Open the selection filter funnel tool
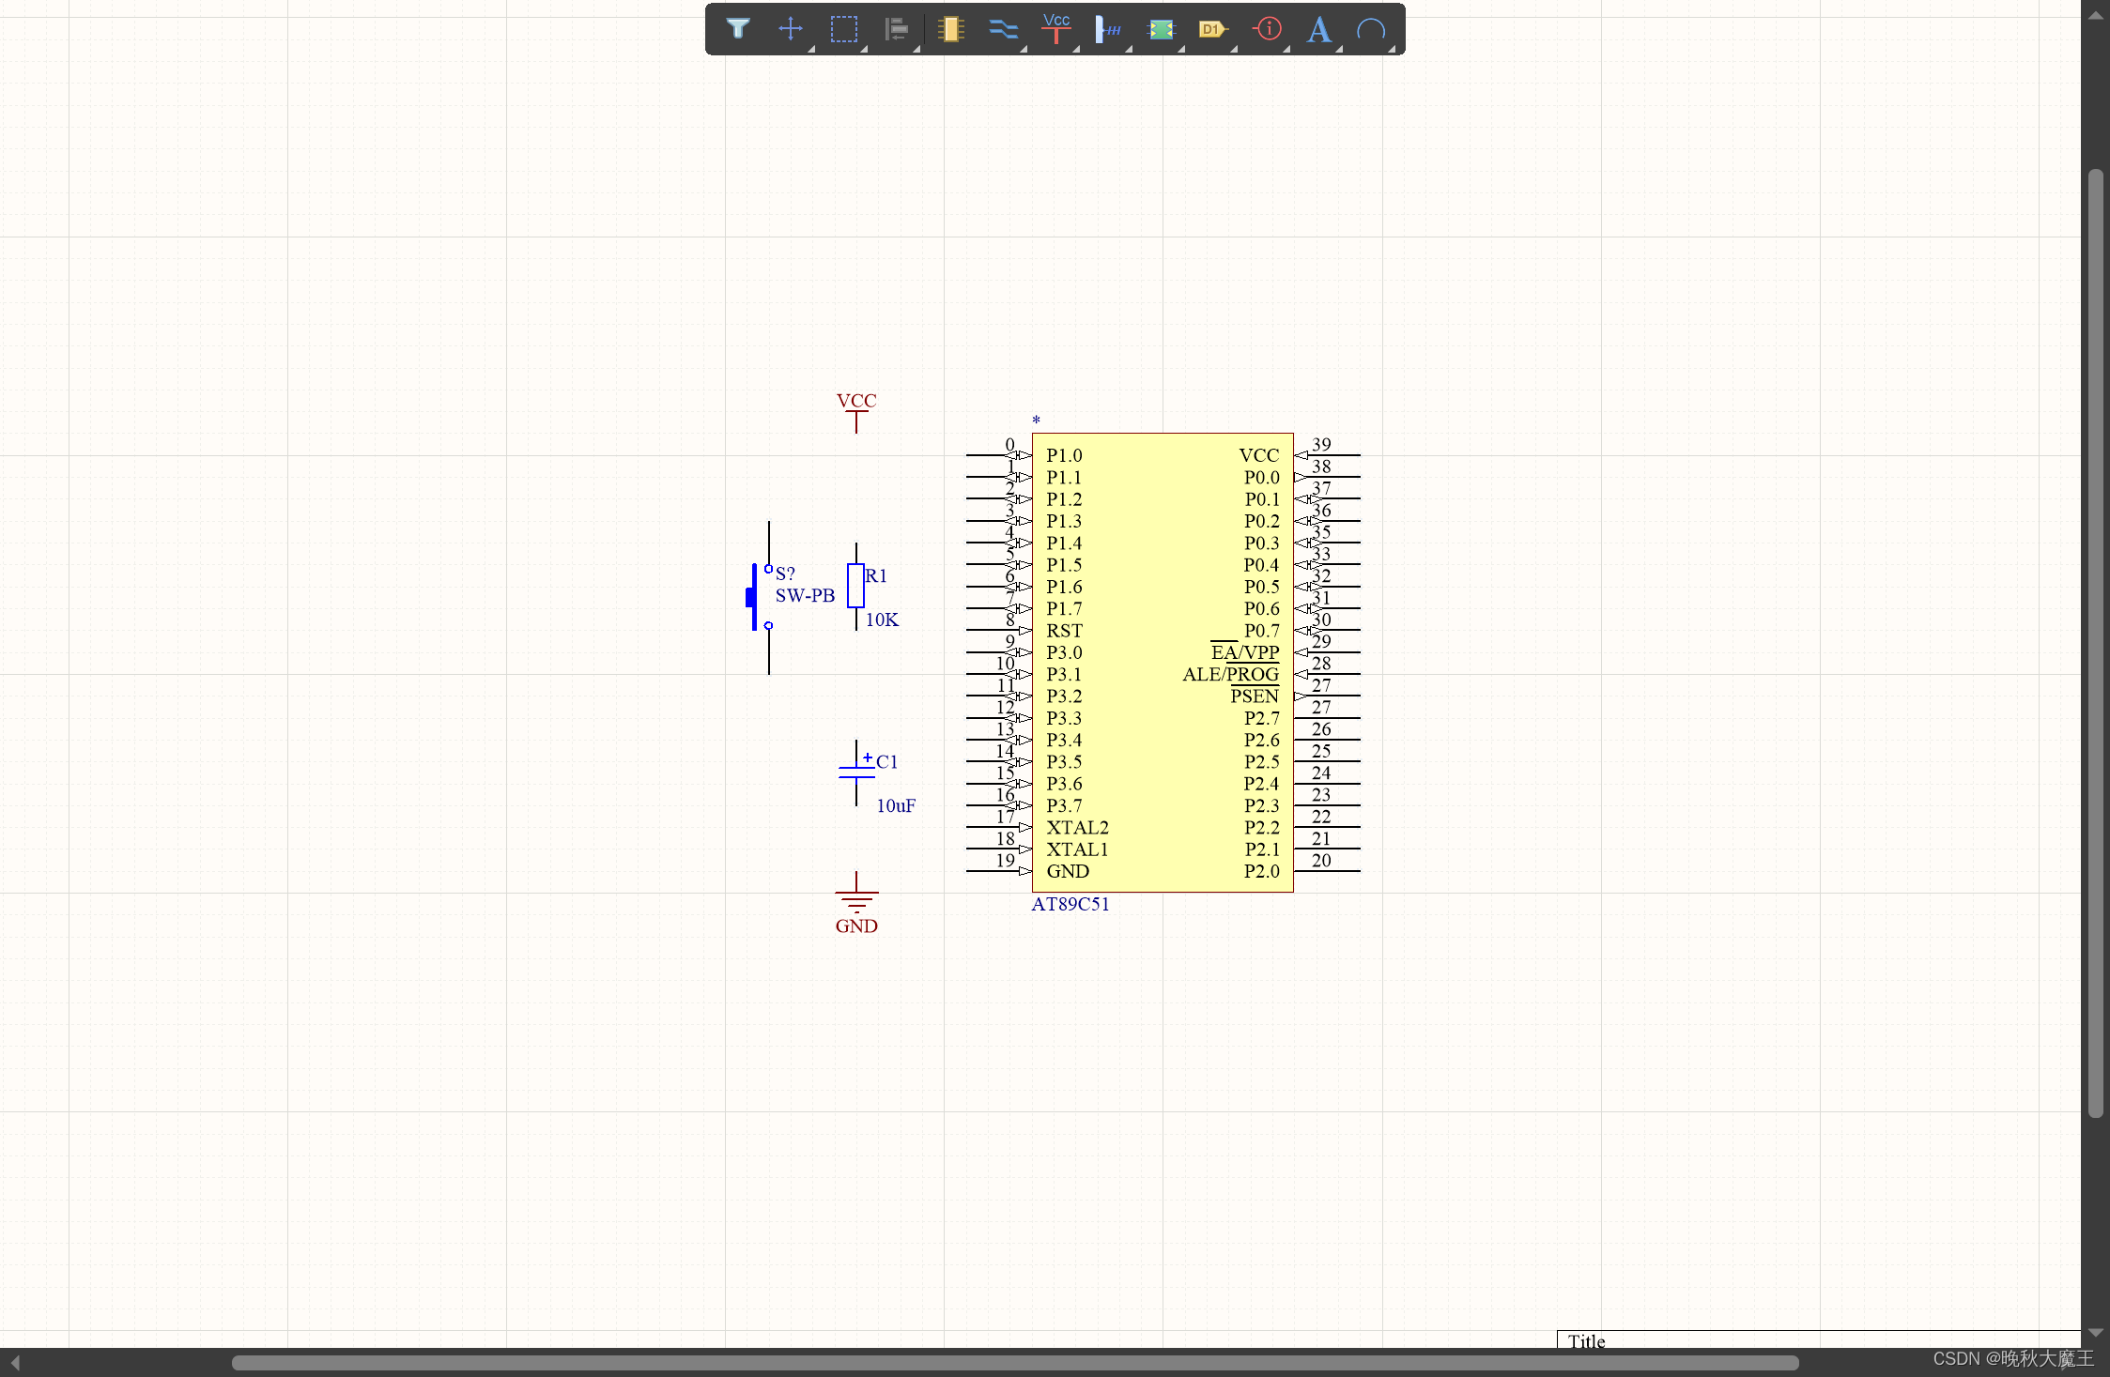The width and height of the screenshot is (2110, 1377). tap(738, 29)
